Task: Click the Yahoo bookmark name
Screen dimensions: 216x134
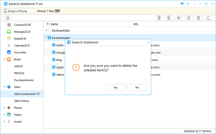Action: (x=60, y=75)
